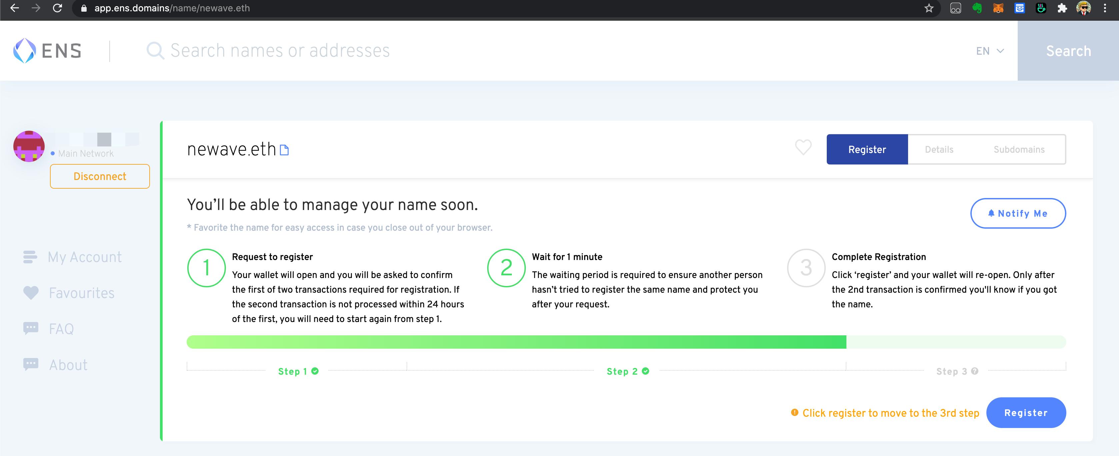Click the ENS logo in the header

pyautogui.click(x=47, y=50)
